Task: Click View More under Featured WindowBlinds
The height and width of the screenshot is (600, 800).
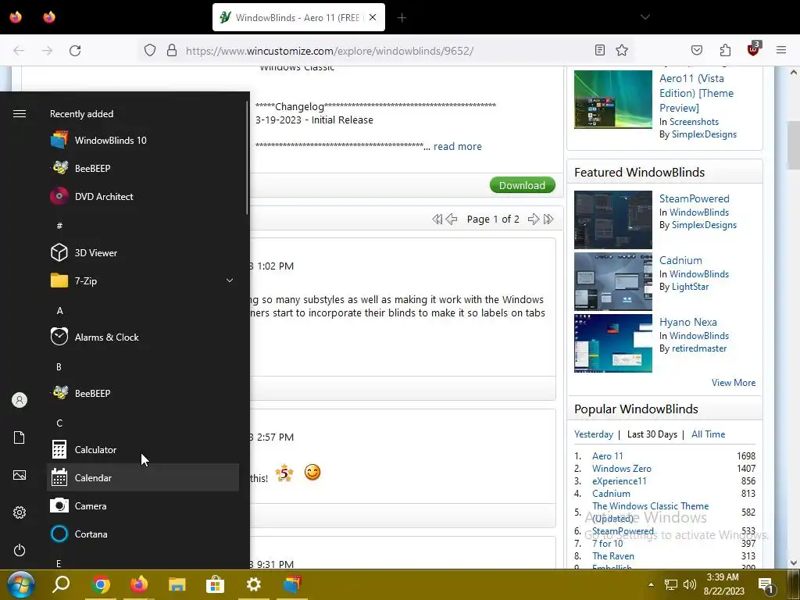Action: (734, 383)
